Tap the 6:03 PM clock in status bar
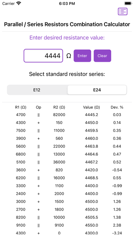The width and height of the screenshot is (134, 239). pos(67,3)
